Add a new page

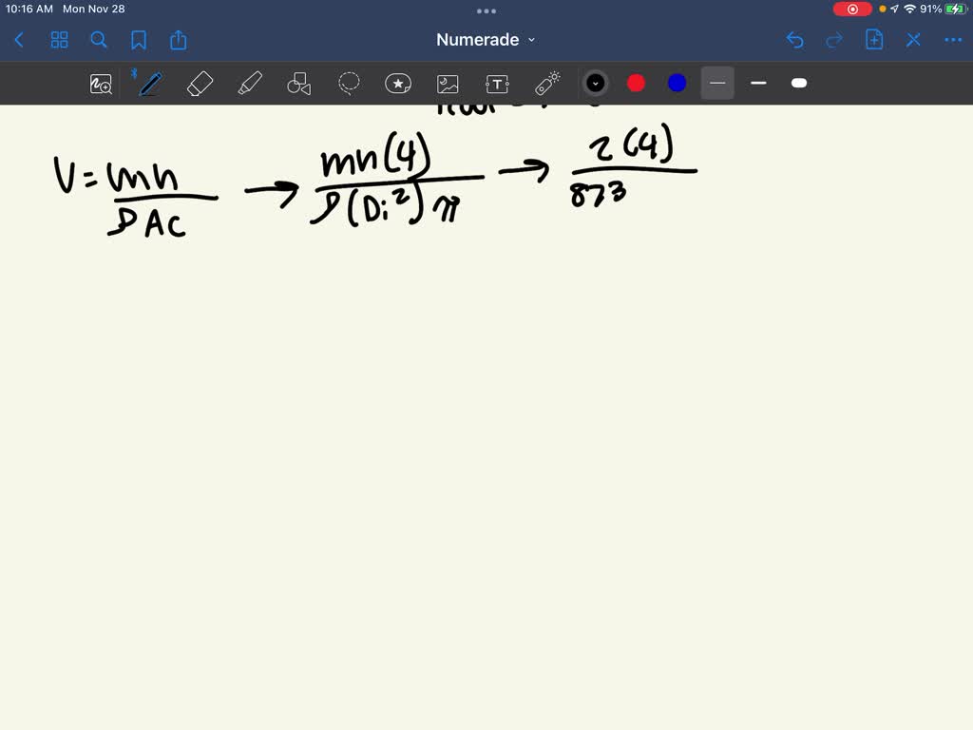(x=874, y=40)
